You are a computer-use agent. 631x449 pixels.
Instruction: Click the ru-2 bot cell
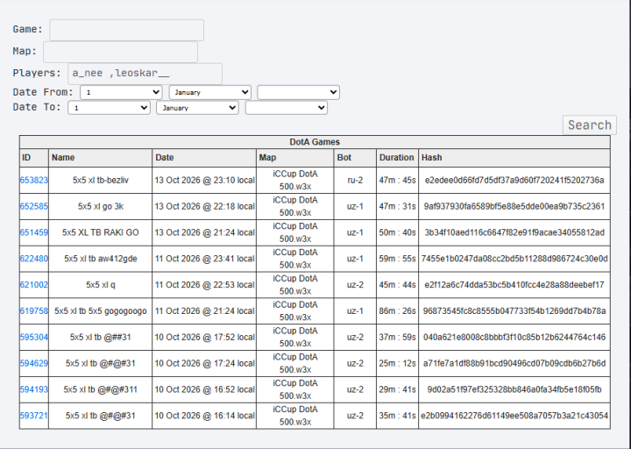(355, 181)
